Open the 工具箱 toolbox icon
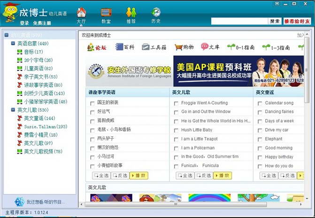The height and width of the screenshot is (218, 315). click(146, 47)
